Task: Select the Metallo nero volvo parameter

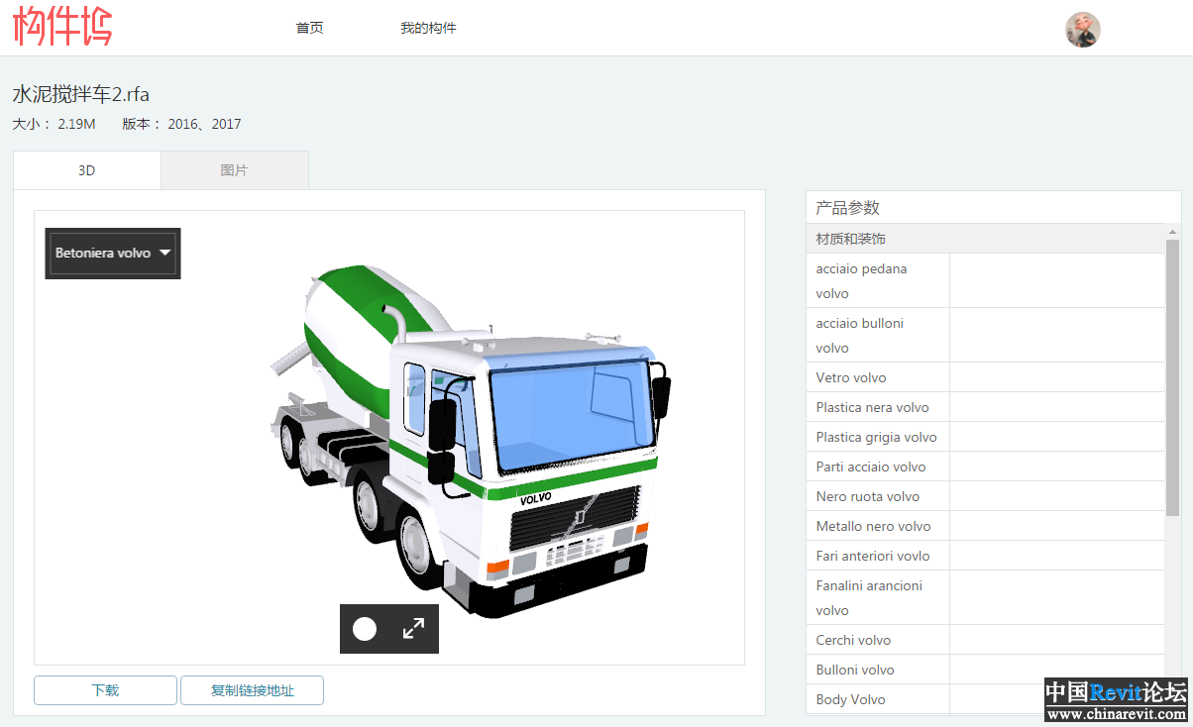Action: pos(985,526)
